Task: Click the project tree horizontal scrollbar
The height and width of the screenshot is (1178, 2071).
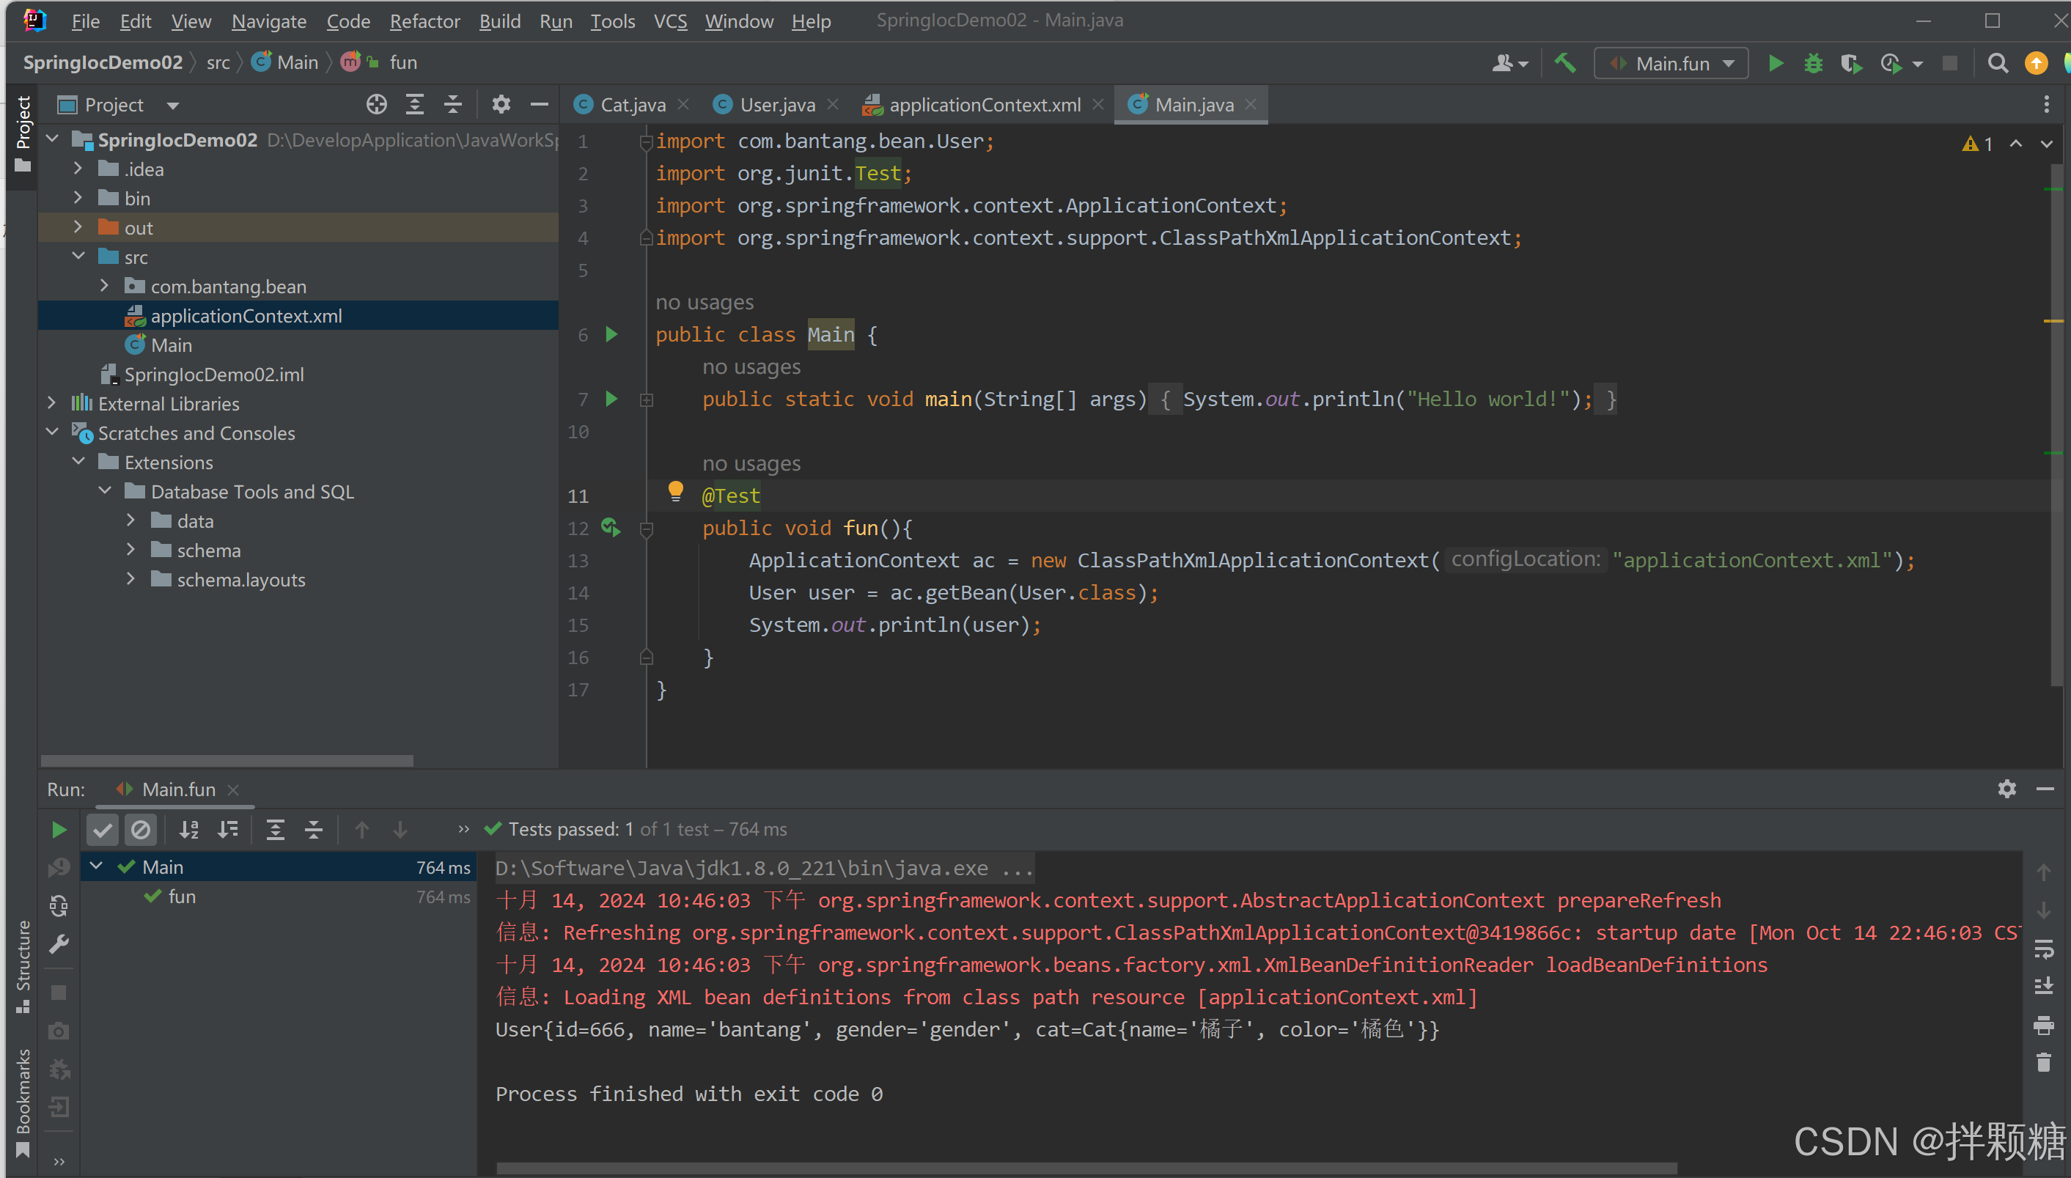Action: [227, 760]
